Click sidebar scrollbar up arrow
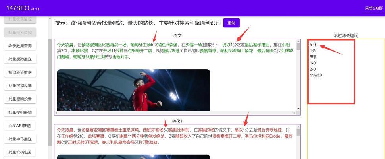Image resolution: width=385 pixels, height=159 pixels. coord(50,19)
